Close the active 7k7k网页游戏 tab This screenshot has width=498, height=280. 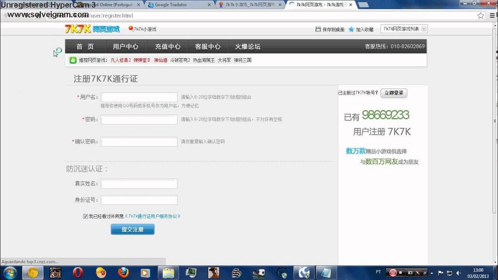pyautogui.click(x=351, y=5)
